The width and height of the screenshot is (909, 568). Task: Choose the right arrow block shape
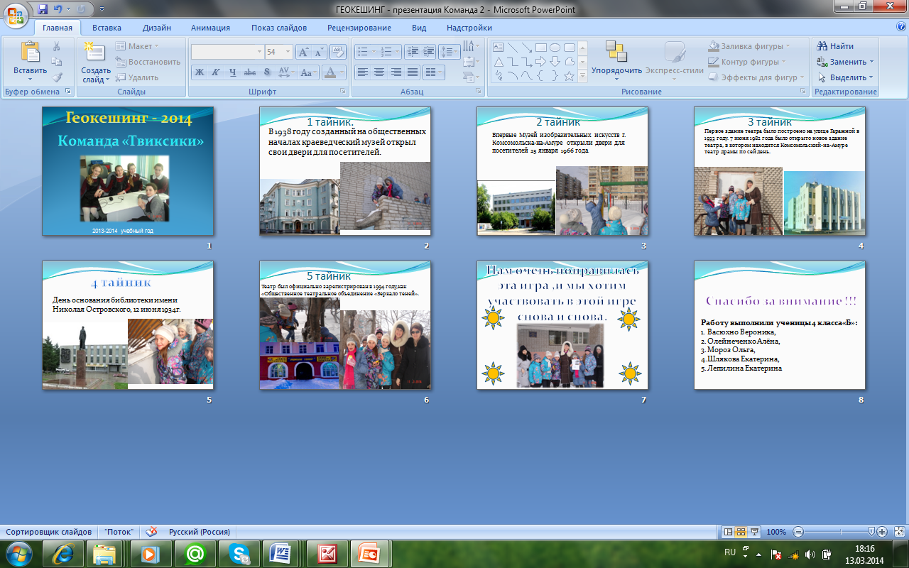pyautogui.click(x=541, y=62)
